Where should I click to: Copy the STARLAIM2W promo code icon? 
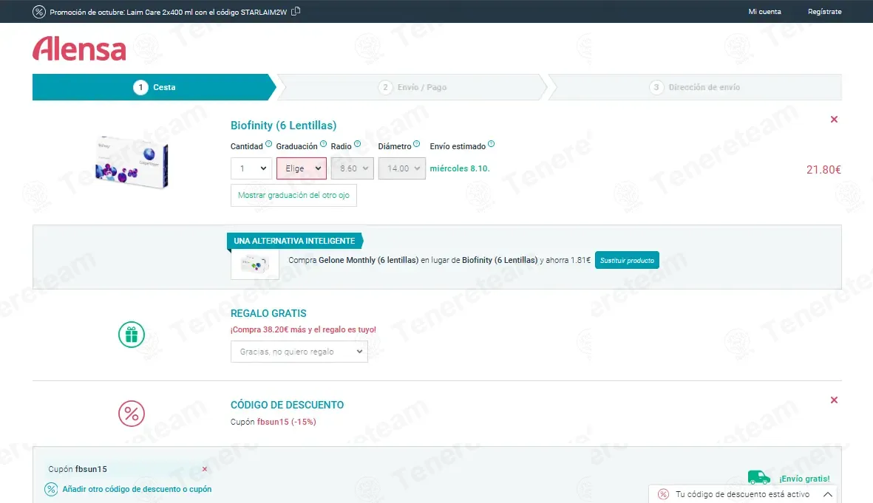pos(296,11)
